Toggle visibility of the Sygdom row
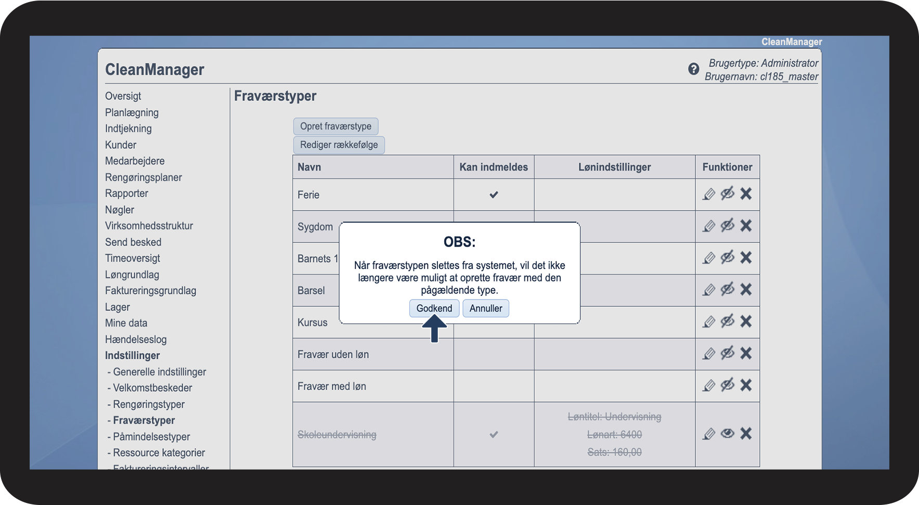This screenshot has height=505, width=919. click(728, 225)
